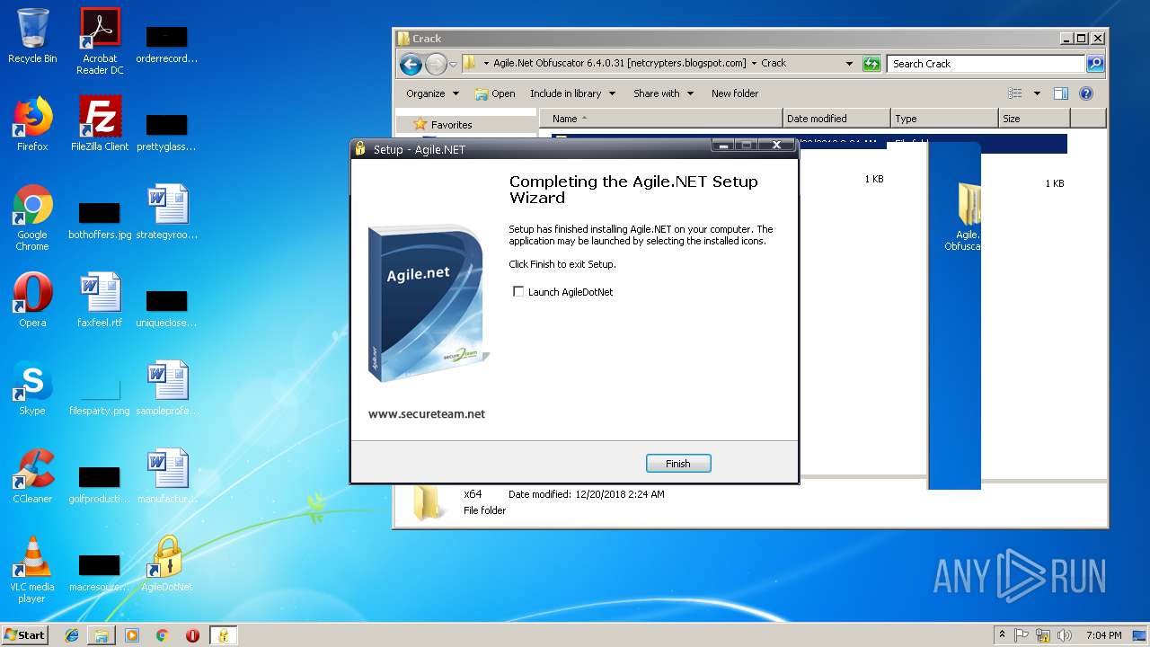Select x64 folder icon in details pane
The height and width of the screenshot is (647, 1150).
428,503
